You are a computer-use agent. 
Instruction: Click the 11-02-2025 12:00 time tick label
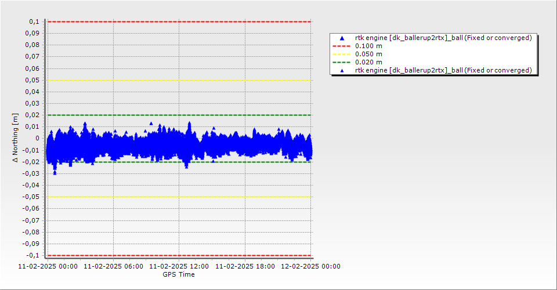coord(179,267)
